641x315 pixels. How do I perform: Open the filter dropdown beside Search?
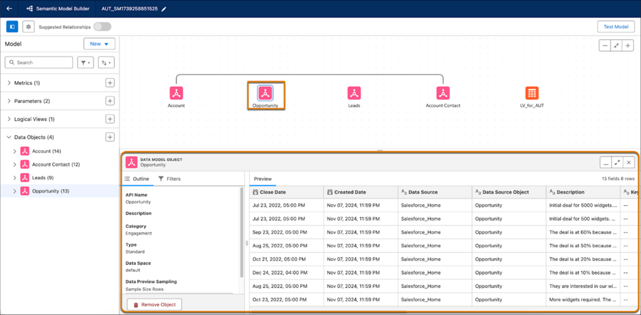(85, 62)
